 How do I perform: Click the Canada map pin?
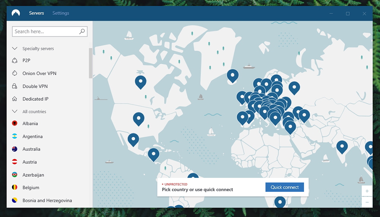pyautogui.click(x=141, y=82)
